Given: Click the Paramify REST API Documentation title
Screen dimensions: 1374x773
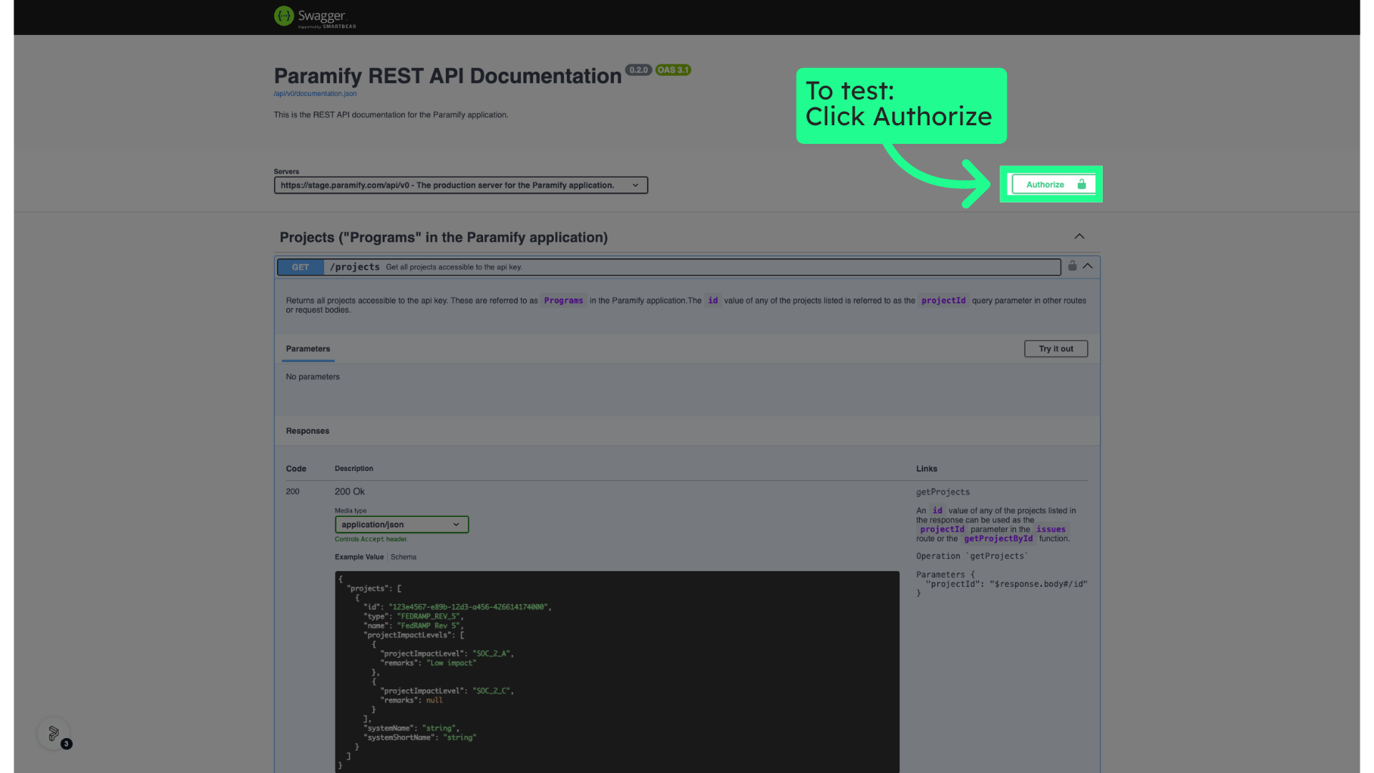Looking at the screenshot, I should (448, 76).
